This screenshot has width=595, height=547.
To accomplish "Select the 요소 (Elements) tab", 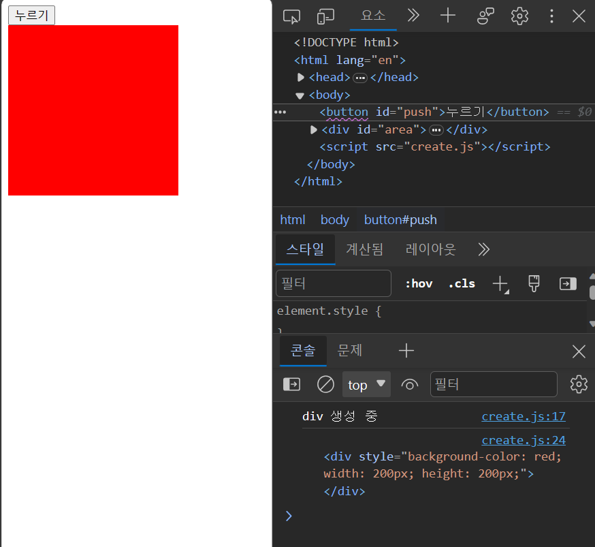I will coord(373,16).
